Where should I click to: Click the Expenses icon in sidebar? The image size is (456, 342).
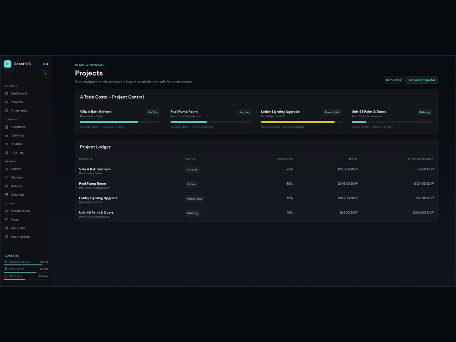point(7,127)
